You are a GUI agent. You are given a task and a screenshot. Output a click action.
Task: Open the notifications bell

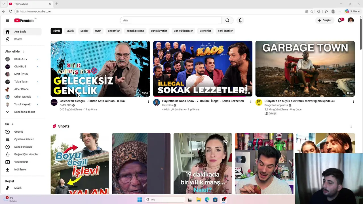[340, 20]
